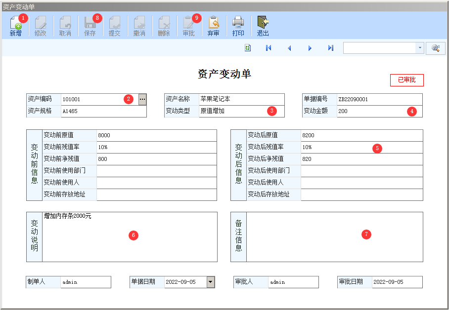Open the 资产编码 lookup ellipsis button

coord(142,99)
